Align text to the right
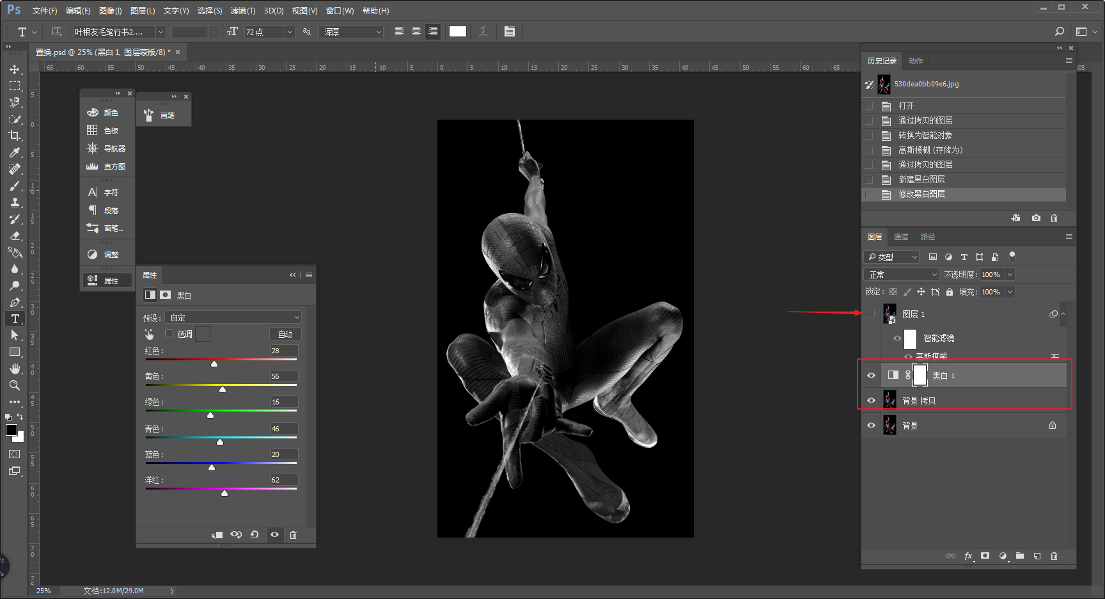This screenshot has width=1105, height=599. pyautogui.click(x=433, y=31)
